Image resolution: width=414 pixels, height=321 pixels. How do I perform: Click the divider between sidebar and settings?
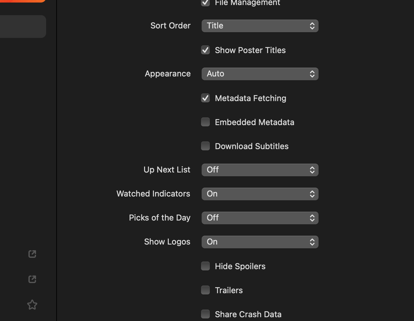click(x=57, y=158)
